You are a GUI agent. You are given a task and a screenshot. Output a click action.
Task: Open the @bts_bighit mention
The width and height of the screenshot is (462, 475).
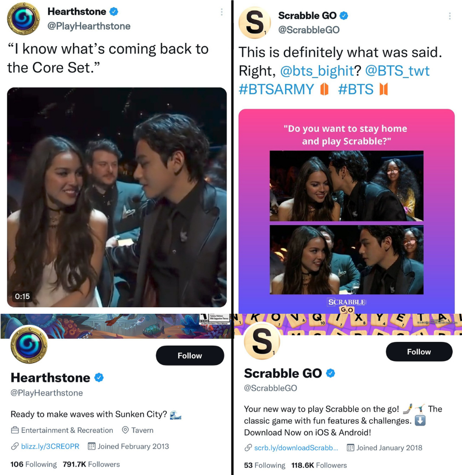click(317, 71)
